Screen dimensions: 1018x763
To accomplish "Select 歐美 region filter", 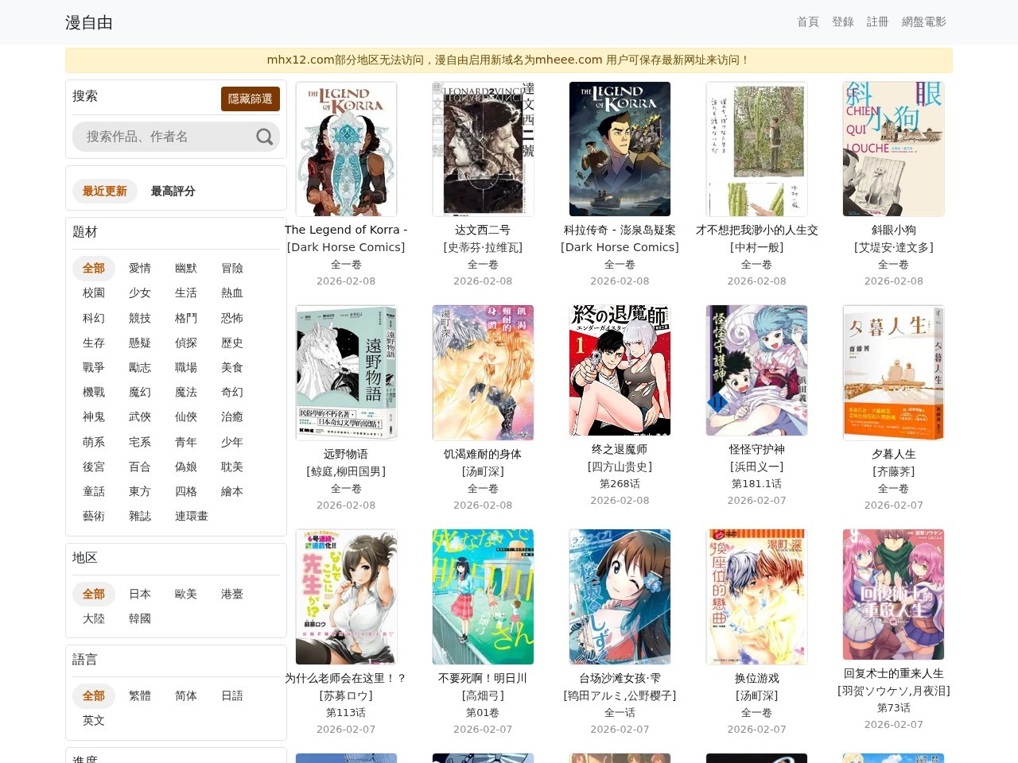I will tap(185, 594).
